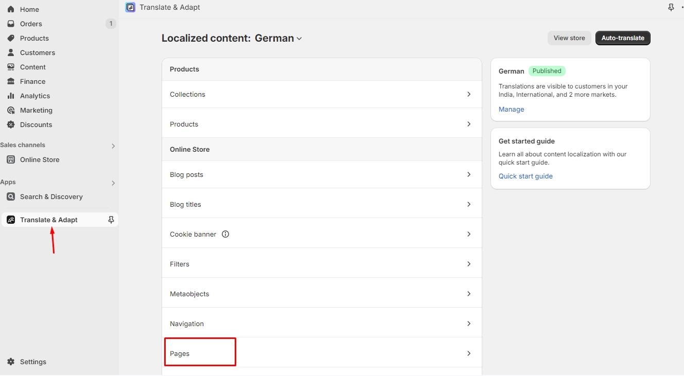The height and width of the screenshot is (376, 684).
Task: Click the Auto-translate button
Action: [623, 38]
